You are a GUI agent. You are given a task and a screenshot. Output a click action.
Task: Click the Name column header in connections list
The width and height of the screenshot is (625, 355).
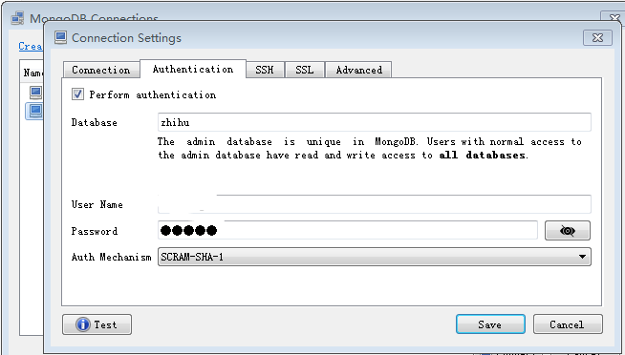pyautogui.click(x=32, y=73)
